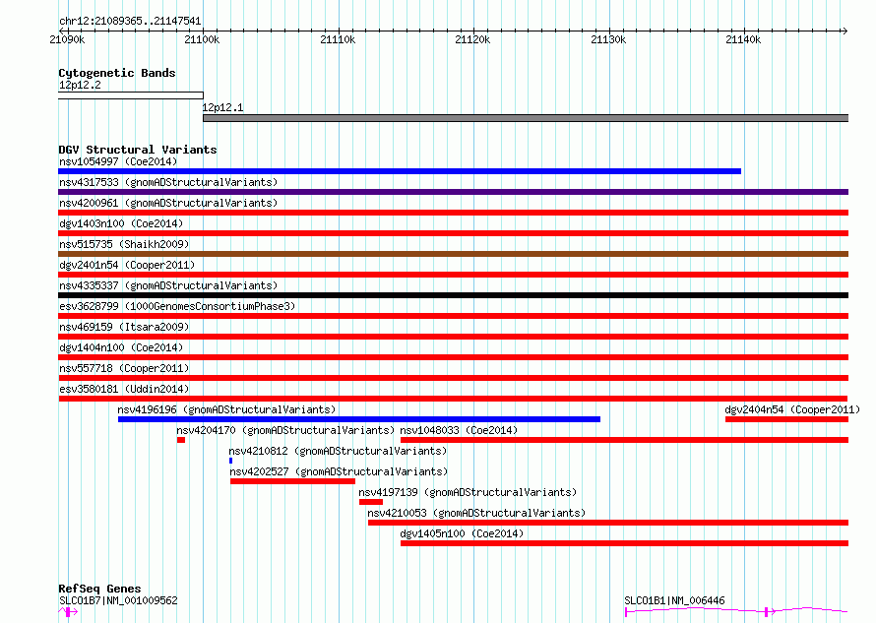Image resolution: width=876 pixels, height=623 pixels.
Task: Select the nsv4210053 red variant bar
Action: (x=608, y=523)
